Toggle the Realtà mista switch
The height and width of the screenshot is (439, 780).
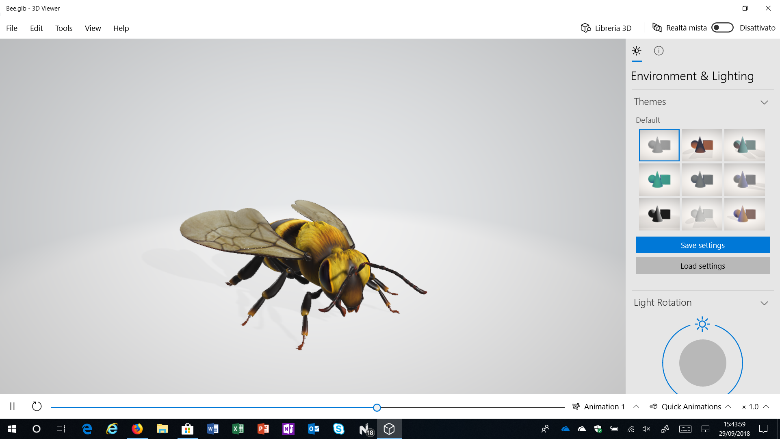[722, 28]
